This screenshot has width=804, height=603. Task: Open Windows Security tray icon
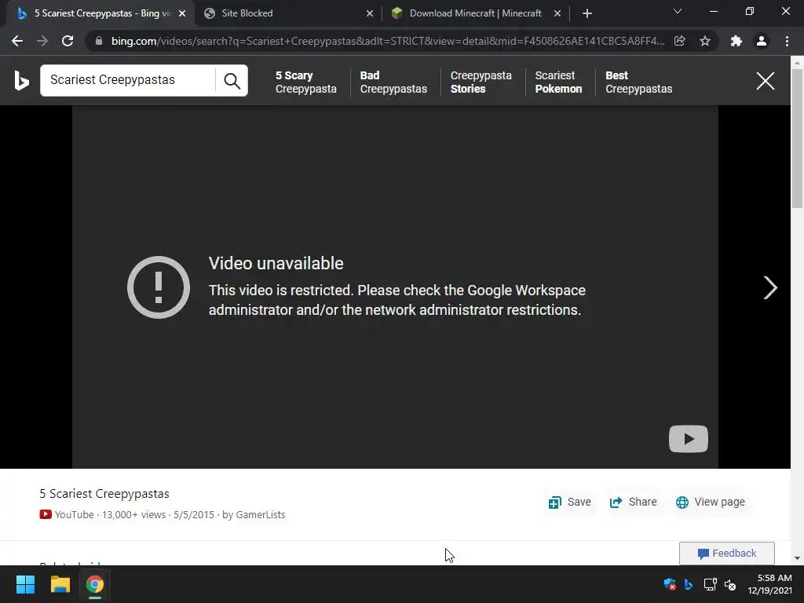[670, 584]
